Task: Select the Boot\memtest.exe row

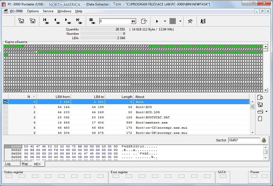Action: (x=129, y=122)
